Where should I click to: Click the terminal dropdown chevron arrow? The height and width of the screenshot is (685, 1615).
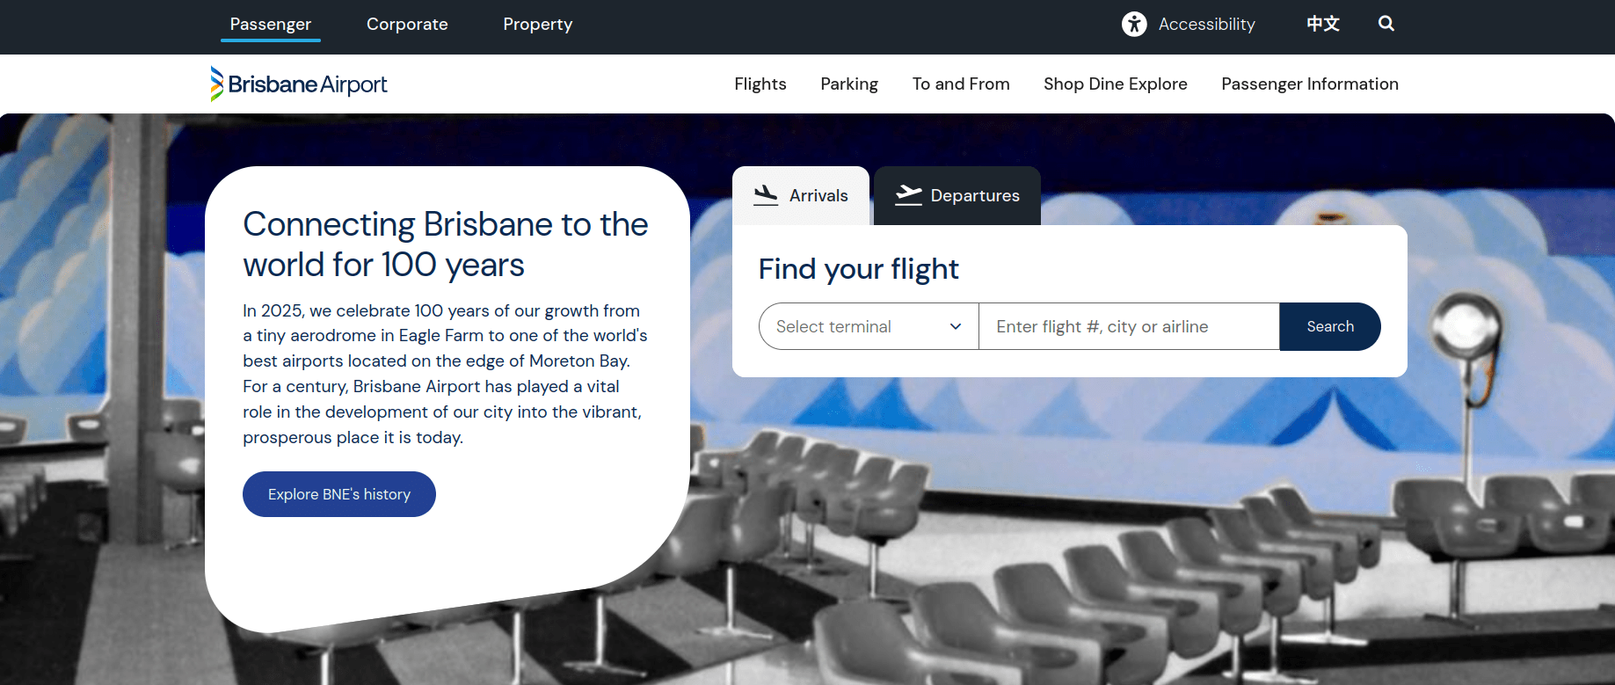click(956, 326)
